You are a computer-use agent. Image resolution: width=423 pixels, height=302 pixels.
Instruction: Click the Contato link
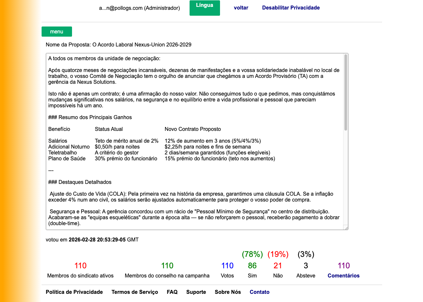(259, 292)
